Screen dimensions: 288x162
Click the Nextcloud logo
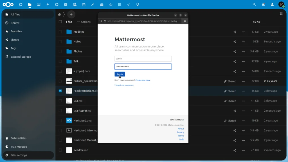click(x=8, y=4)
